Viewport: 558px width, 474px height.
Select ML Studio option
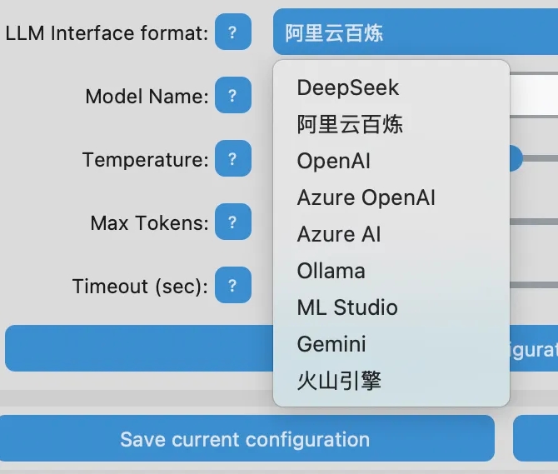click(x=391, y=307)
